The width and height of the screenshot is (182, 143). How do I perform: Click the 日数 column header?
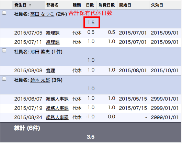click(90, 5)
